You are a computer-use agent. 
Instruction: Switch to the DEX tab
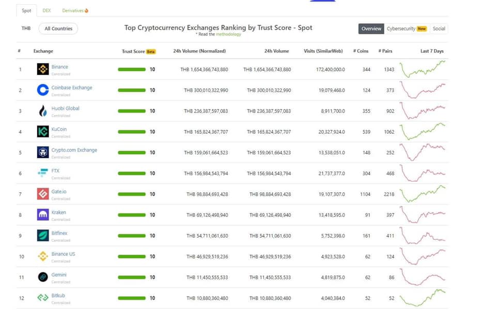tap(47, 10)
